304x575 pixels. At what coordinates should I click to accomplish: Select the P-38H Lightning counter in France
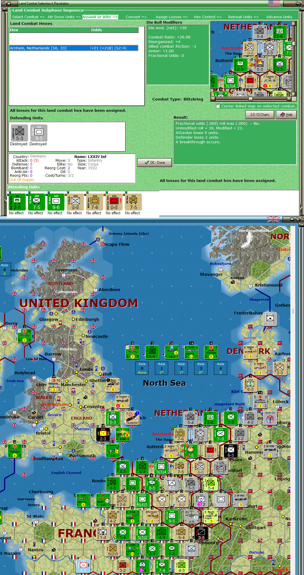coord(133,550)
